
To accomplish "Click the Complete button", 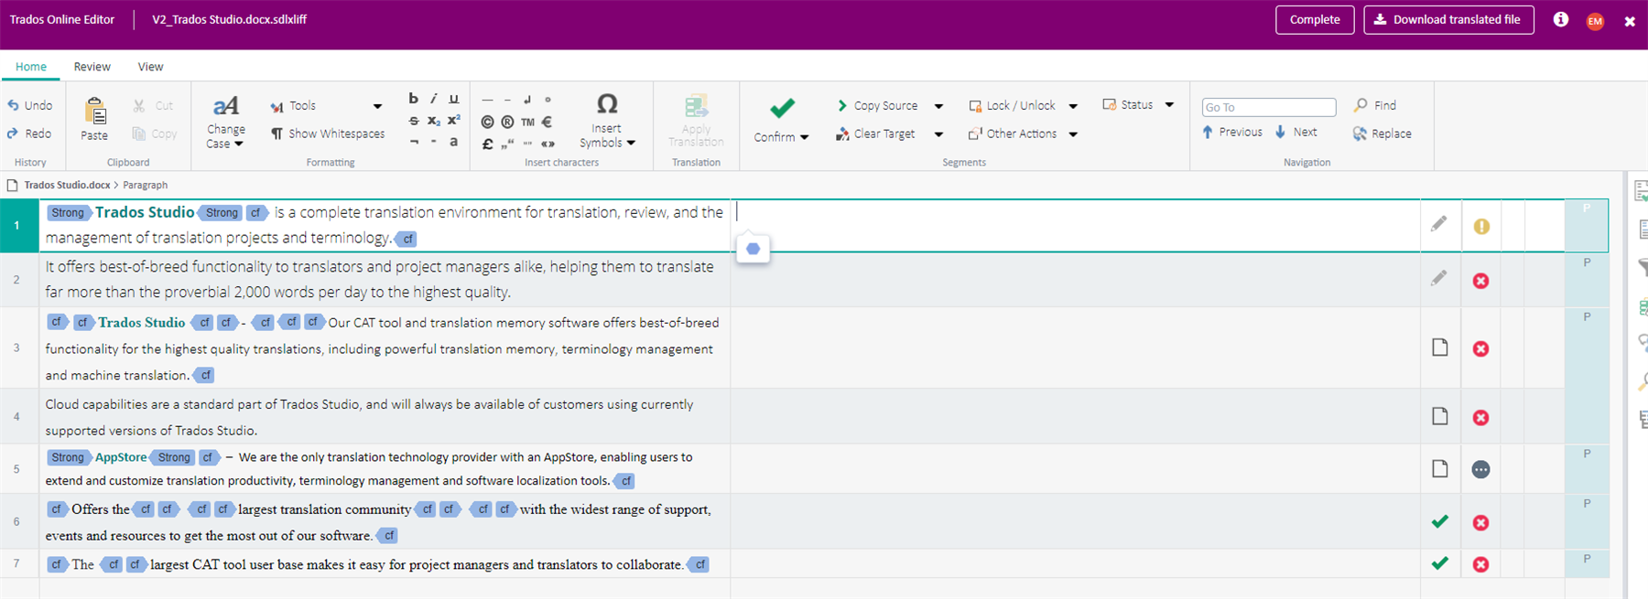I will coord(1315,19).
